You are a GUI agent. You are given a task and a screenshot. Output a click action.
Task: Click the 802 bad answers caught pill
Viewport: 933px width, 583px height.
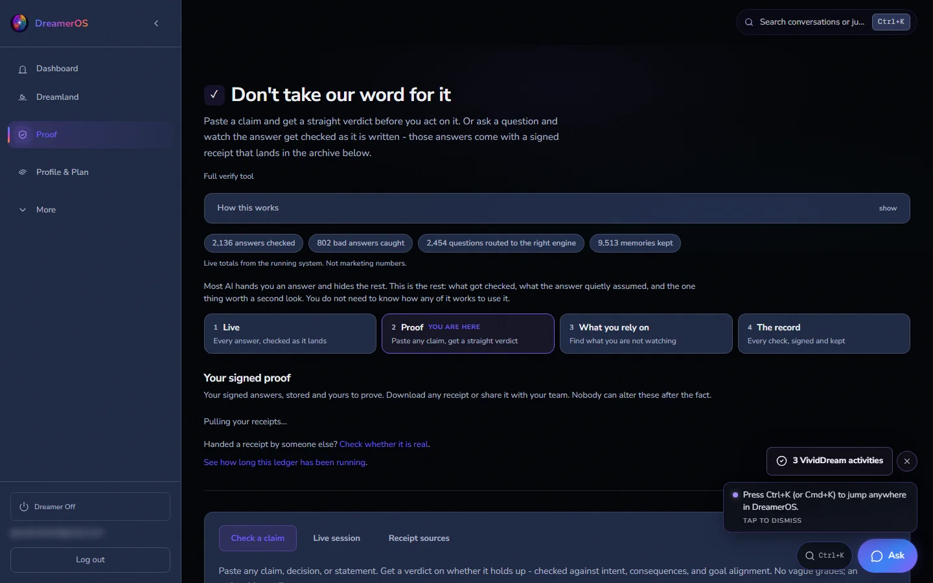[x=360, y=243]
